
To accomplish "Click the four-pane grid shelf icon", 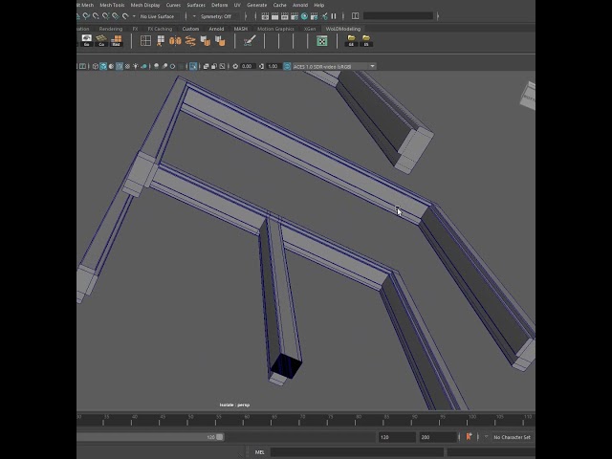I will tap(145, 41).
